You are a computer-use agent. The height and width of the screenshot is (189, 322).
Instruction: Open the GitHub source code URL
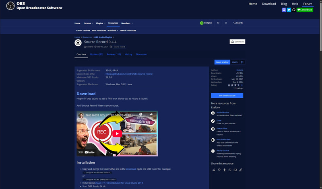tap(129, 74)
